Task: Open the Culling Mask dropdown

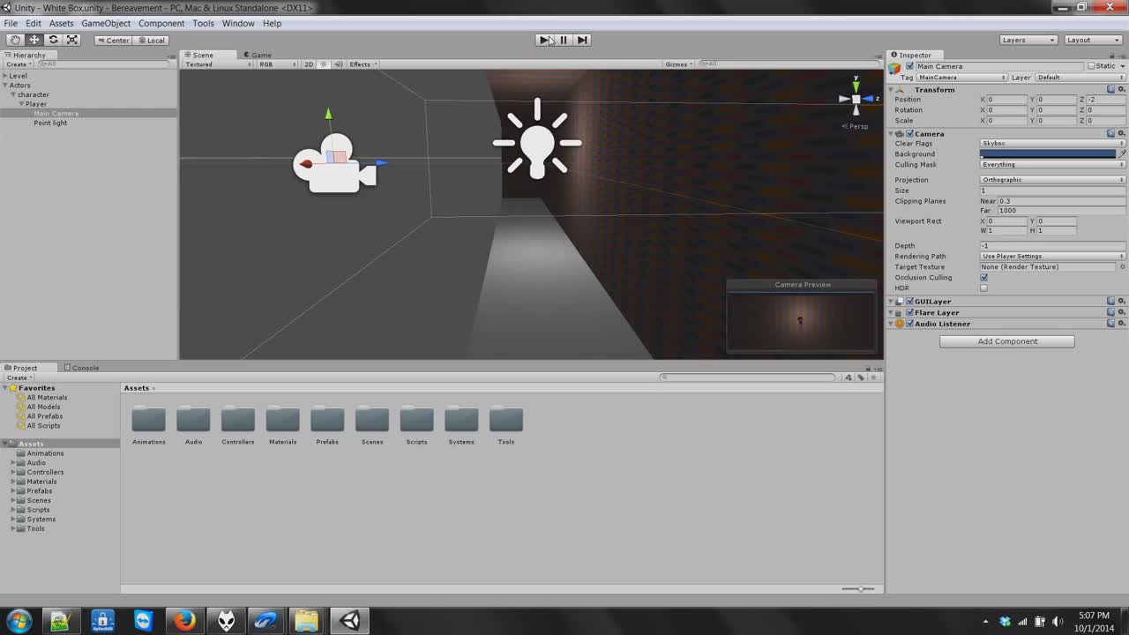Action: click(1052, 165)
